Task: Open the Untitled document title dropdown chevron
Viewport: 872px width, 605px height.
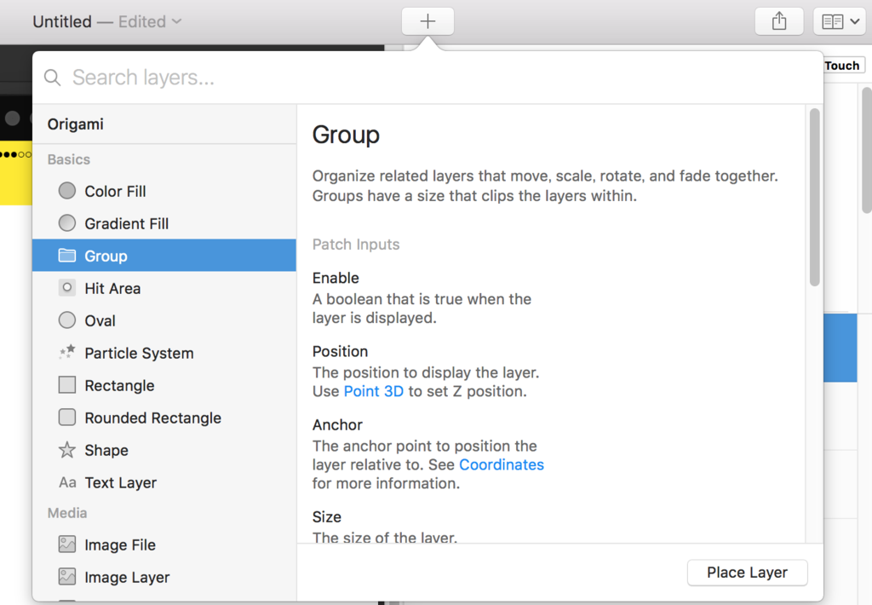Action: point(177,21)
